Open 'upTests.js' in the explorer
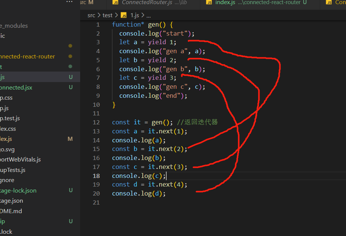The width and height of the screenshot is (346, 236). click(40, 170)
